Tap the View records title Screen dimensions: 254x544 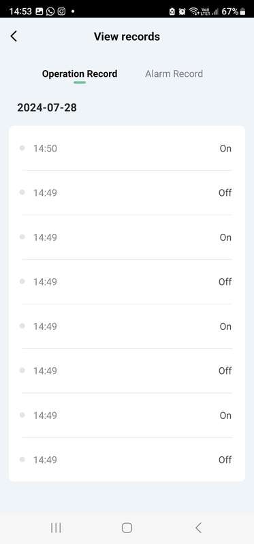(x=127, y=37)
